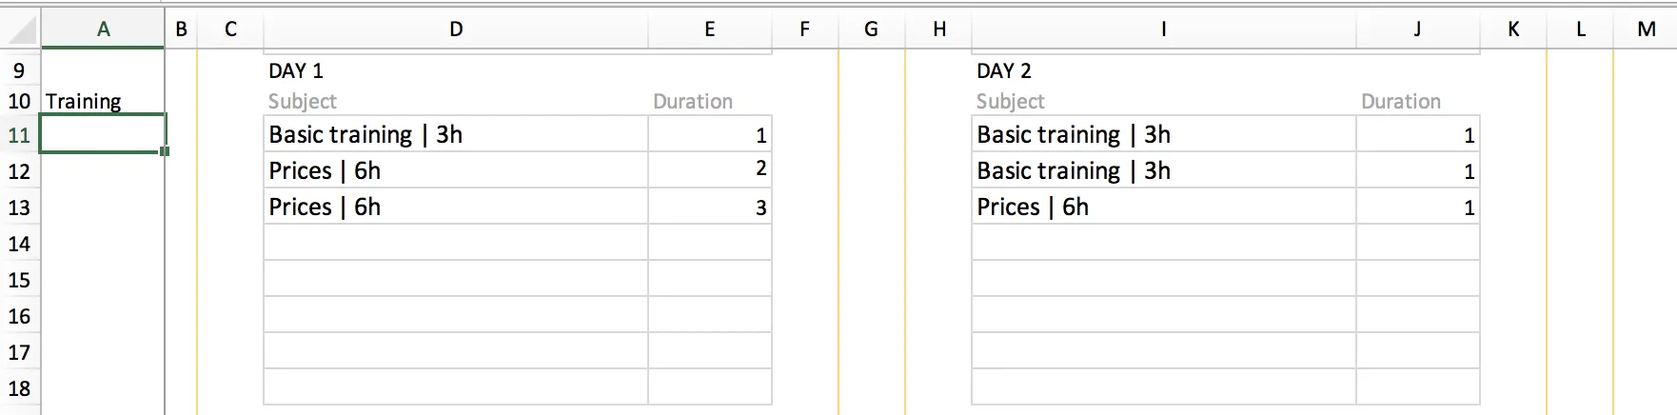This screenshot has height=415, width=1677.
Task: Select column D header
Action: point(456,30)
